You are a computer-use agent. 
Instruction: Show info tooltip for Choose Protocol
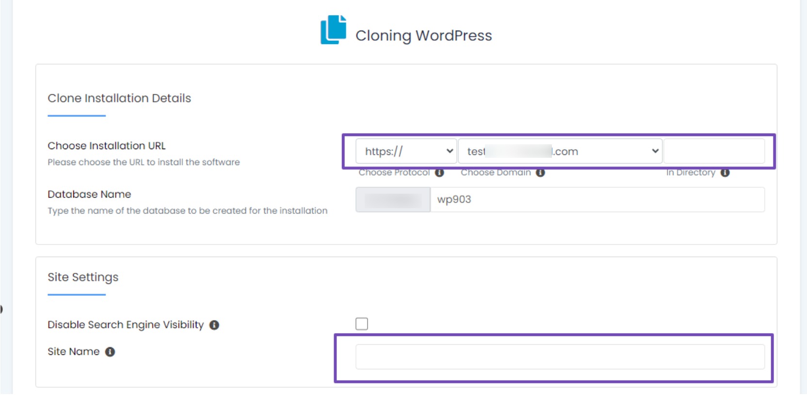pos(439,173)
